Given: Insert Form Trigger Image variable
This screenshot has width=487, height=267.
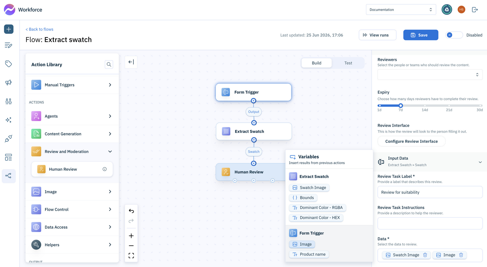Looking at the screenshot, I should tap(302, 244).
